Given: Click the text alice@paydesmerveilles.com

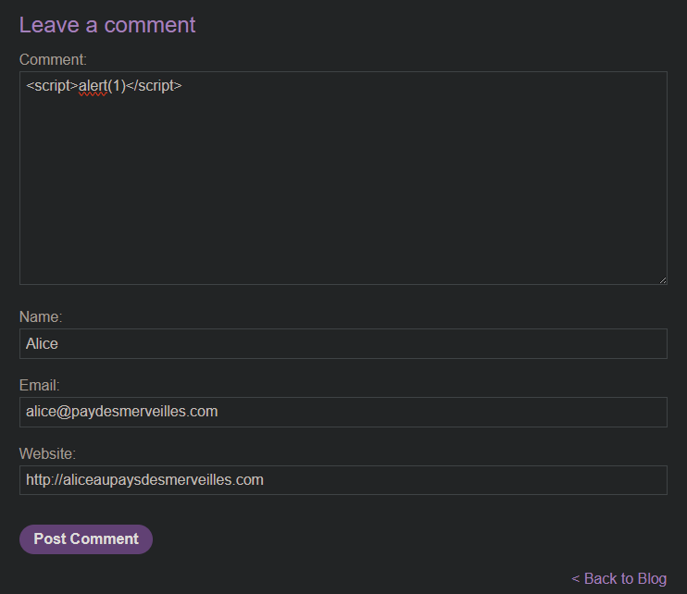Looking at the screenshot, I should [x=122, y=412].
